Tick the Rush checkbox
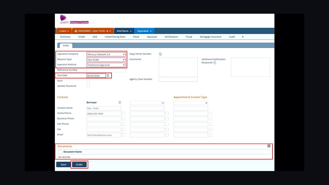The width and height of the screenshot is (329, 185). pyautogui.click(x=88, y=81)
